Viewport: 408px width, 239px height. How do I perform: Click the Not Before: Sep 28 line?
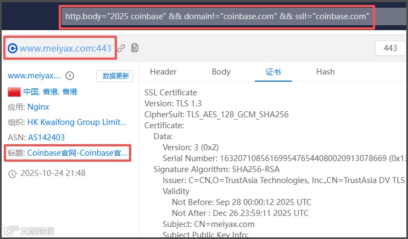[x=242, y=202]
